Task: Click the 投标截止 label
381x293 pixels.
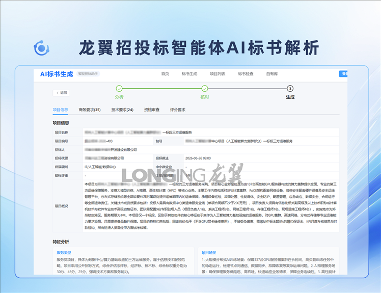Action: click(x=162, y=158)
